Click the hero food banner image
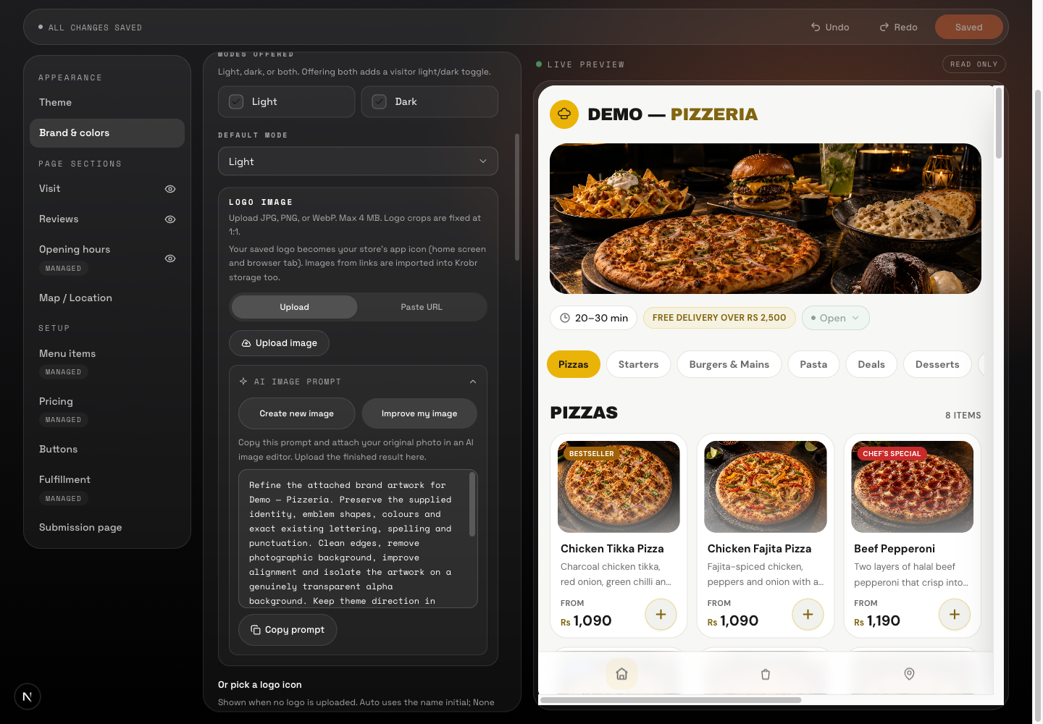This screenshot has height=724, width=1043. [766, 219]
